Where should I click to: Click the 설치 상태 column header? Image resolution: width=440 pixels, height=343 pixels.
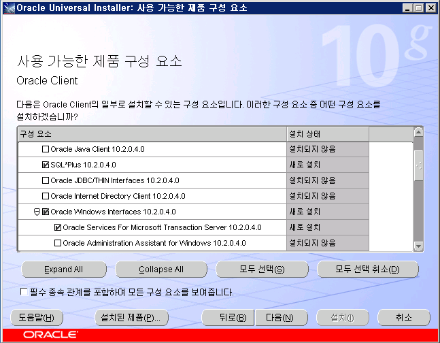328,134
